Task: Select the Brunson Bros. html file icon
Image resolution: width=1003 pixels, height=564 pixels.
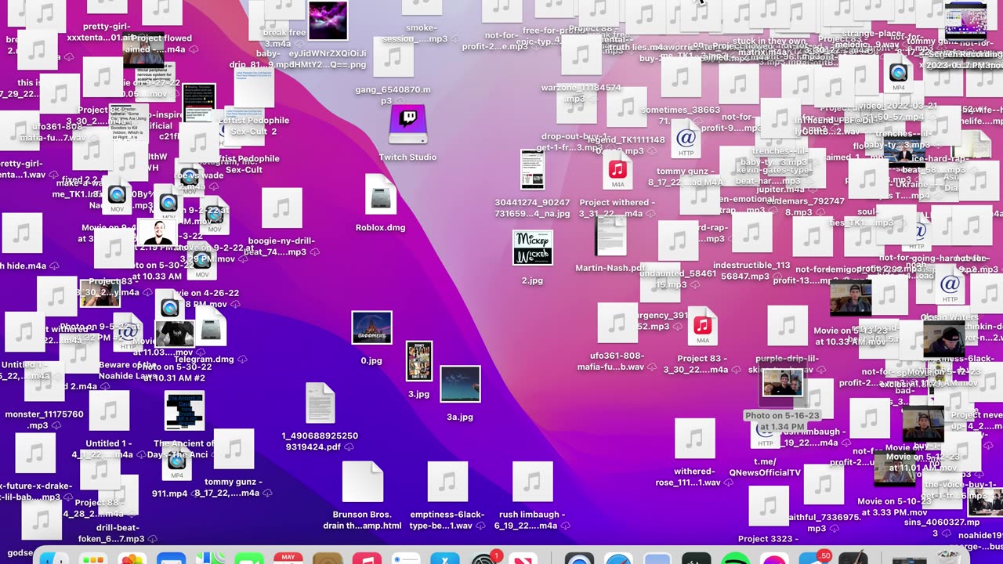Action: (362, 482)
